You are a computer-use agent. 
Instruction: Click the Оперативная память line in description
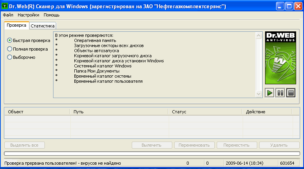click(x=95, y=41)
